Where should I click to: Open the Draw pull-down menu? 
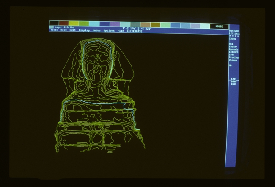pos(63,30)
